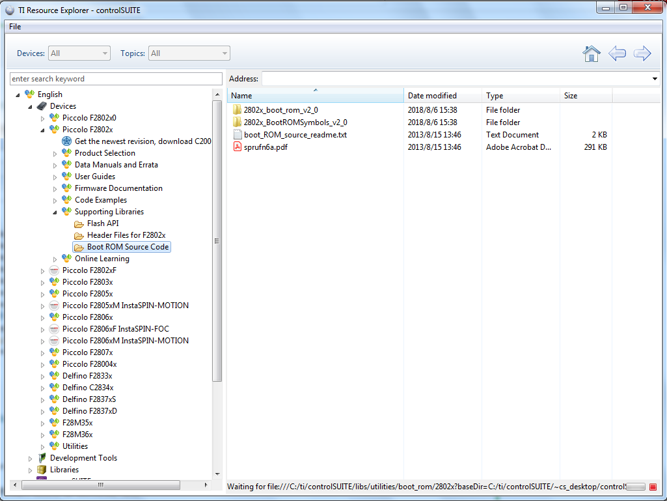Click the '291 KB' size cell
Viewport: 667px width, 501px height.
point(595,147)
